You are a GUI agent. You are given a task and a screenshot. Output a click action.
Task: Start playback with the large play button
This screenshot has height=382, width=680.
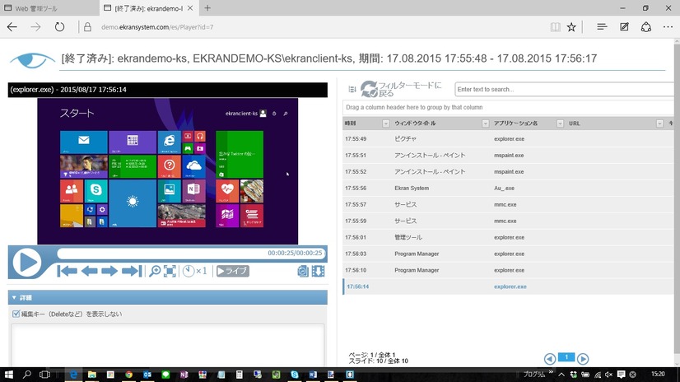tap(27, 263)
